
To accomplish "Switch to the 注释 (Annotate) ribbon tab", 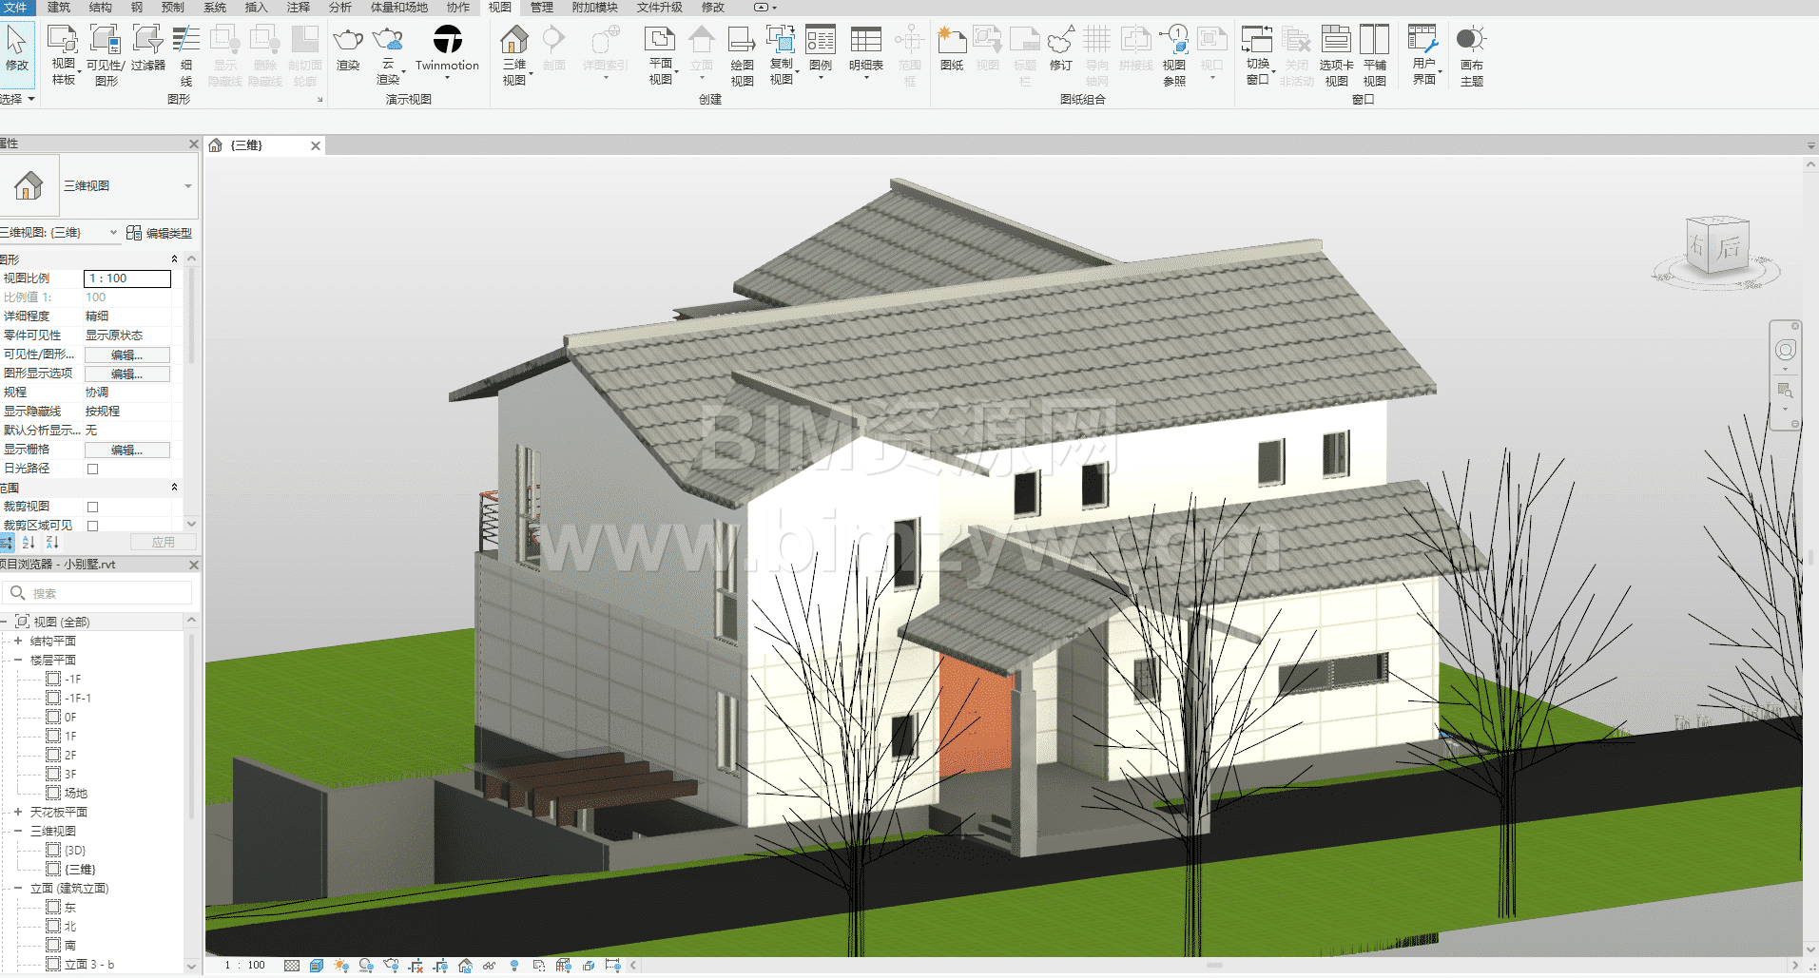I will pos(299,8).
